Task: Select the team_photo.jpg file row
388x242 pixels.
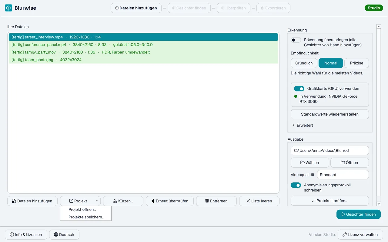Action: click(x=143, y=60)
